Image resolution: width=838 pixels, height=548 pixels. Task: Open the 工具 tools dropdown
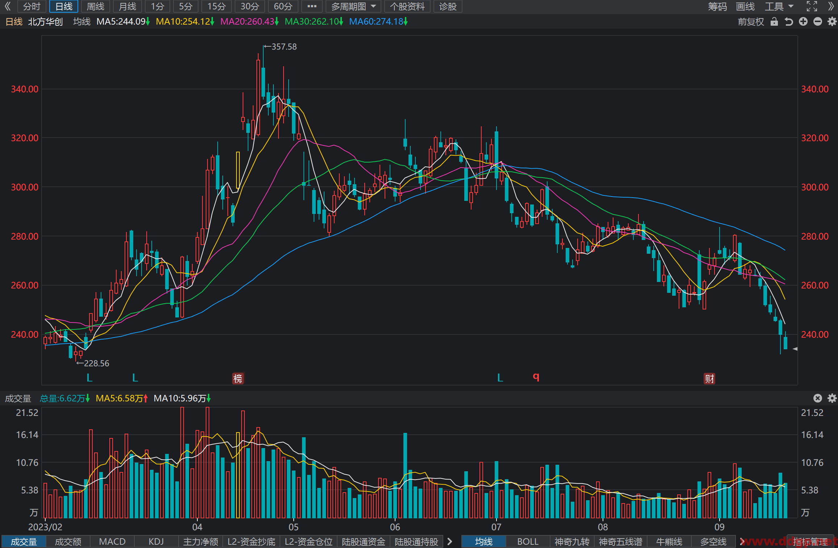(x=779, y=6)
